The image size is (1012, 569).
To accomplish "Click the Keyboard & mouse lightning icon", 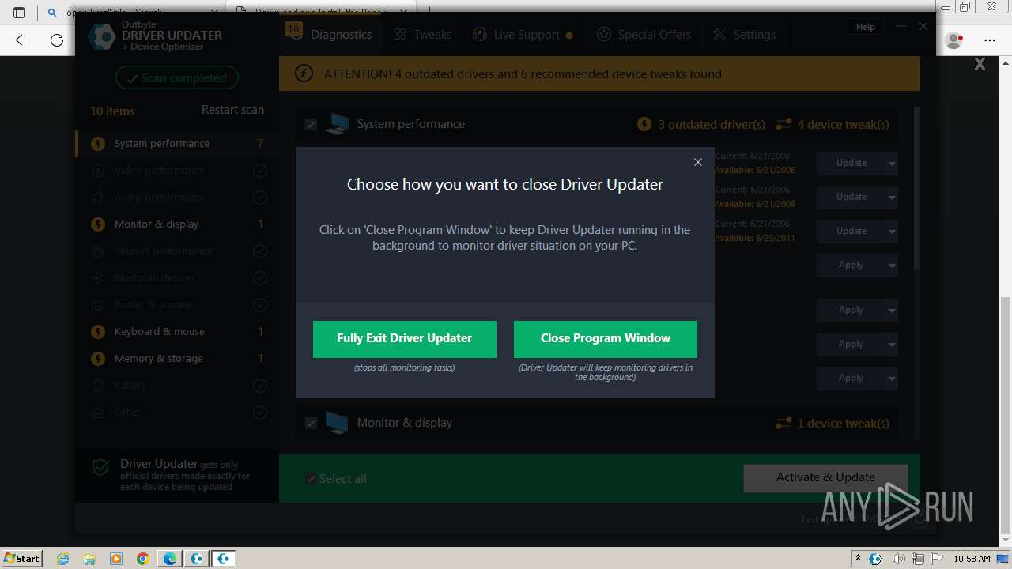I will click(x=98, y=332).
